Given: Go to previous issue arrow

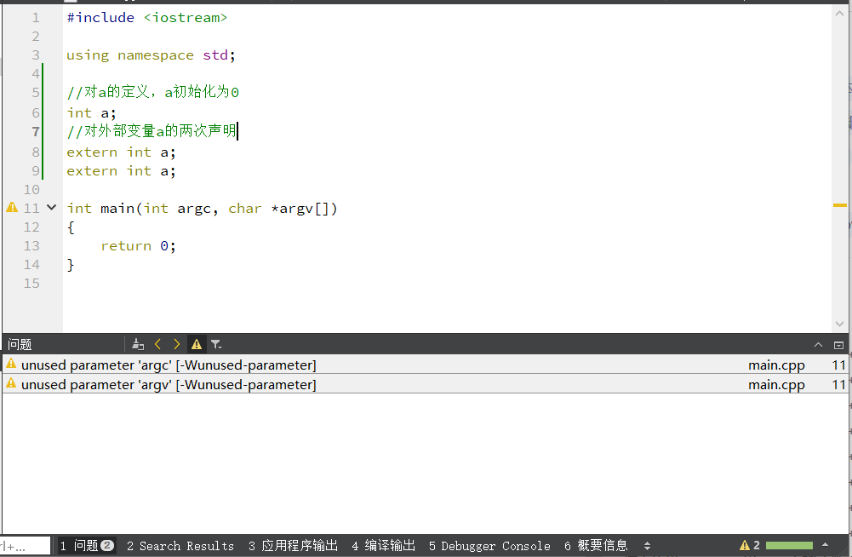Looking at the screenshot, I should tap(157, 344).
